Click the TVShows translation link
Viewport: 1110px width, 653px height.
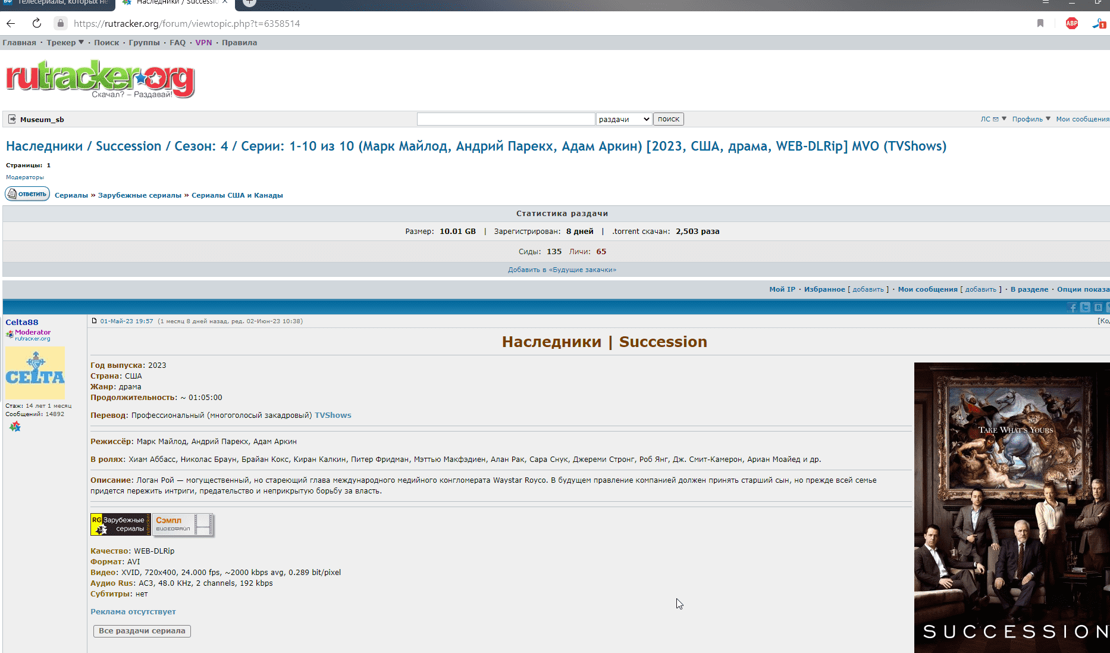pyautogui.click(x=333, y=415)
